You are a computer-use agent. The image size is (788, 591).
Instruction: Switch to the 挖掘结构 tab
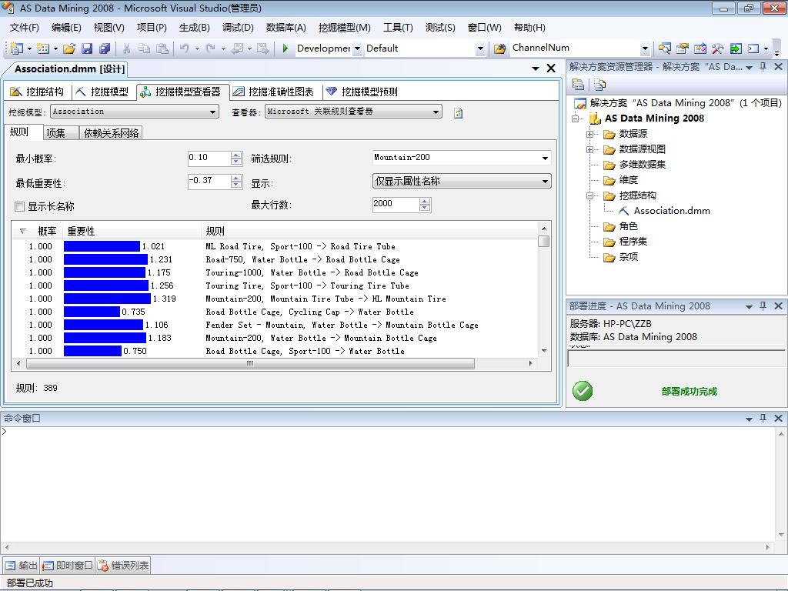(37, 92)
